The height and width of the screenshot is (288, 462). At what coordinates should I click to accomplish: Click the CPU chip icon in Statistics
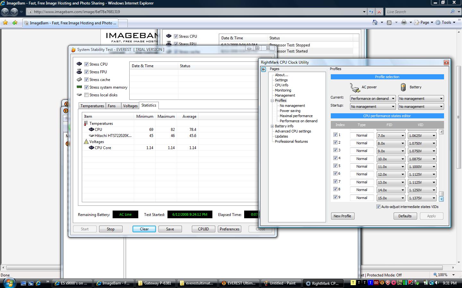tap(91, 130)
